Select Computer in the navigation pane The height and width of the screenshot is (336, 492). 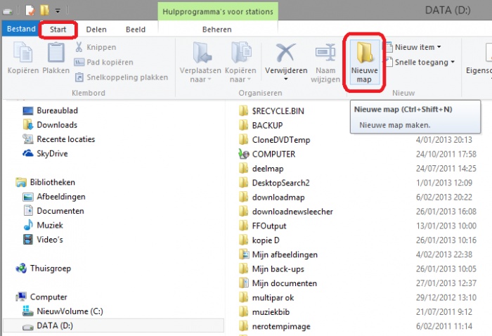(x=41, y=297)
